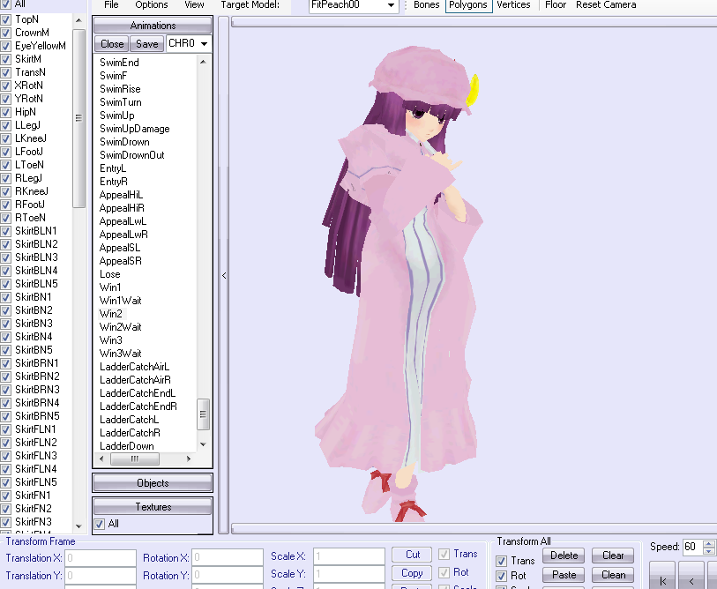
Task: Select the SwimEnd animation
Action: pos(119,63)
